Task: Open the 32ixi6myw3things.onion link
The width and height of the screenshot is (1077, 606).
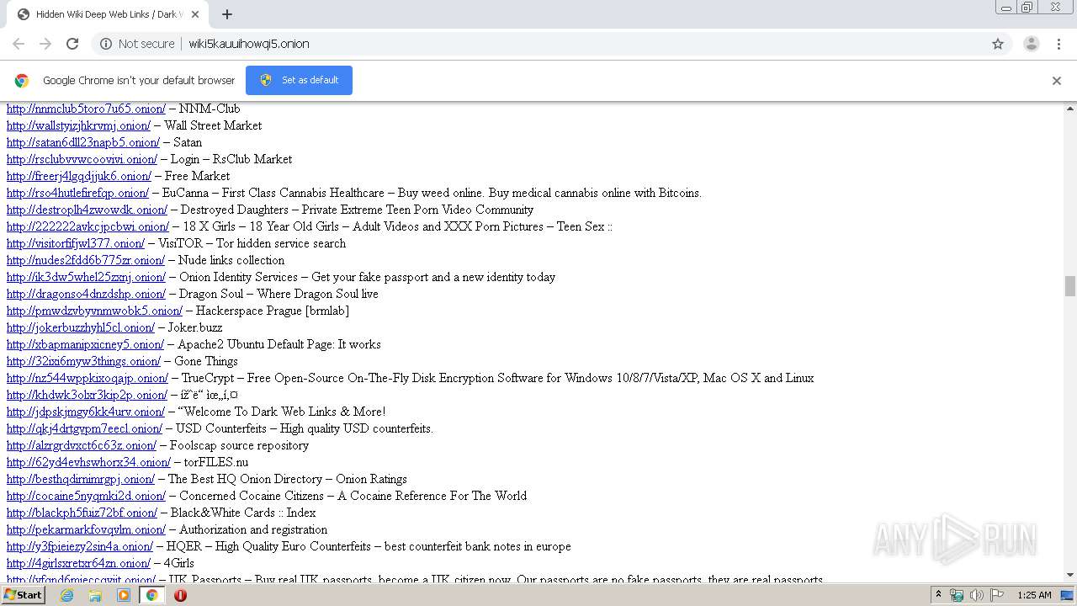Action: pyautogui.click(x=83, y=361)
